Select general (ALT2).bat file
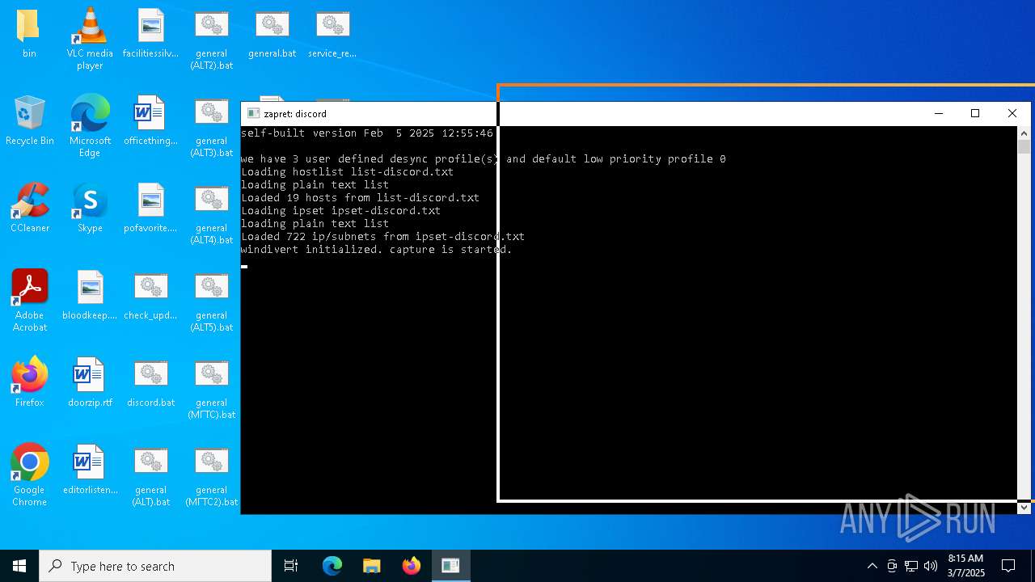The width and height of the screenshot is (1035, 582). click(211, 38)
